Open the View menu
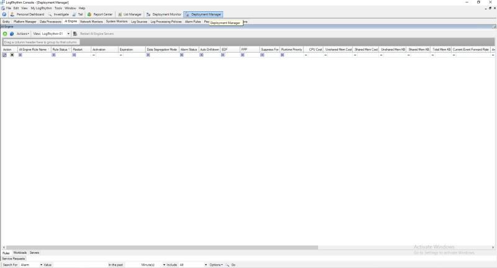The width and height of the screenshot is (497, 268). pos(24,8)
